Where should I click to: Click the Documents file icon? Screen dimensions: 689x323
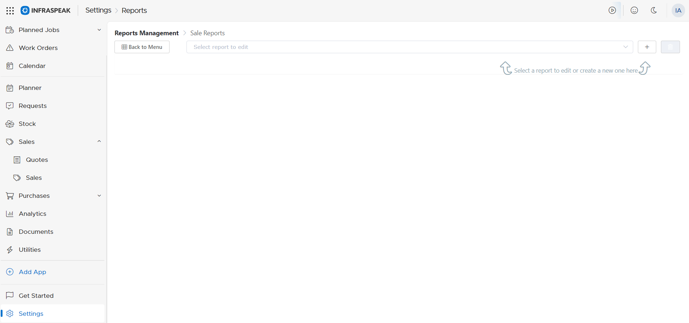[x=10, y=232]
